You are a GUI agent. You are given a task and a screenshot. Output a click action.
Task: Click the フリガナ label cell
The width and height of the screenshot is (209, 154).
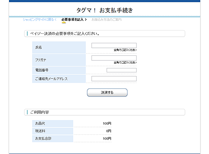pos(59,60)
